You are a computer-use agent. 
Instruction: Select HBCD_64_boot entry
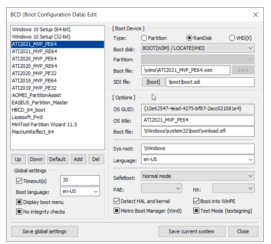tap(57, 110)
